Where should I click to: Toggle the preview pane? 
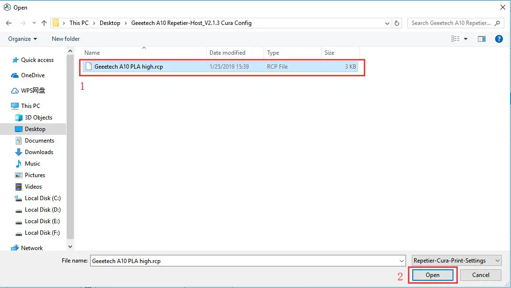tap(482, 39)
